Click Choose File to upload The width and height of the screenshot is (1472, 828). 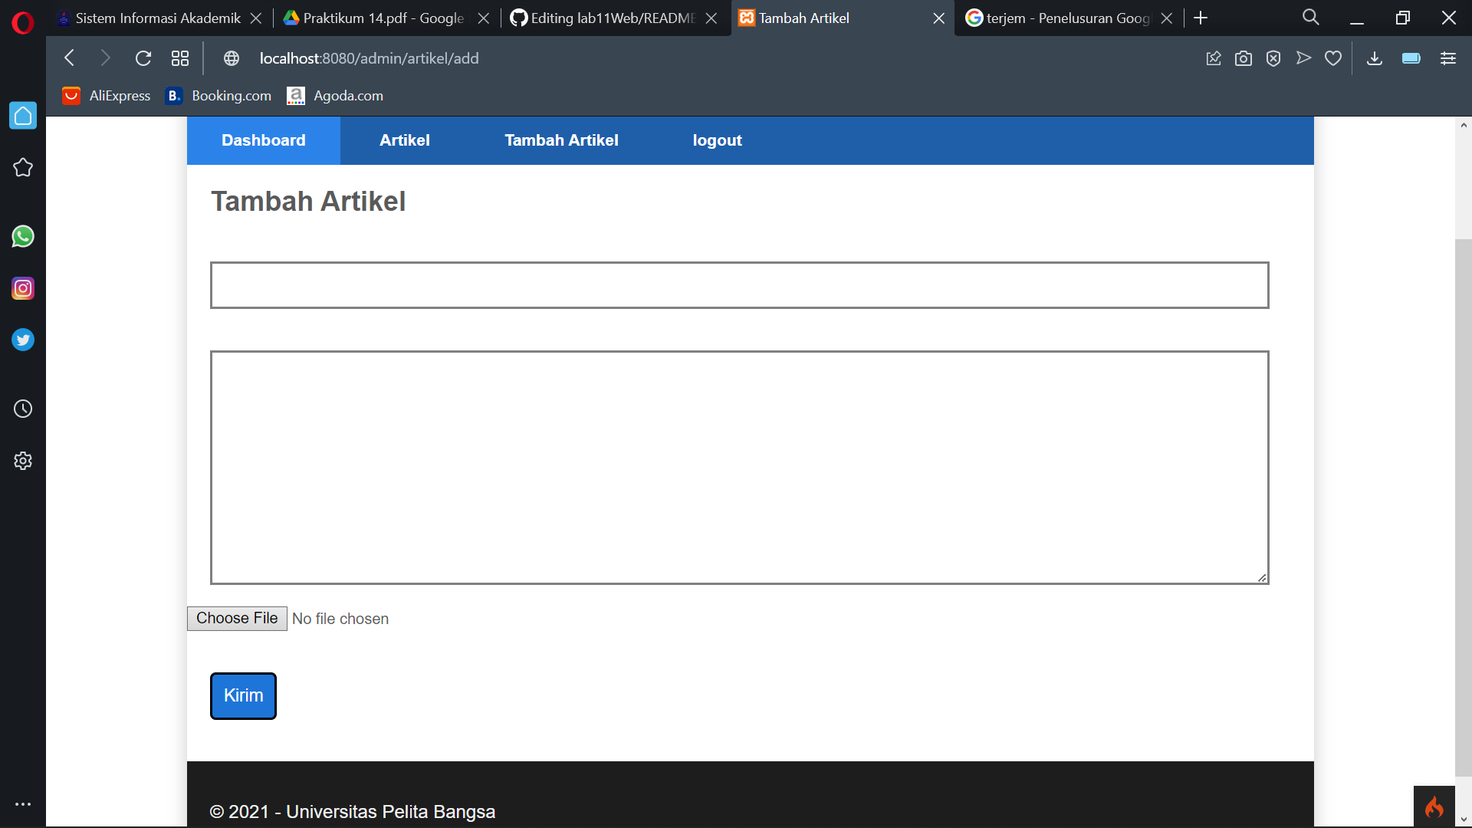point(236,618)
